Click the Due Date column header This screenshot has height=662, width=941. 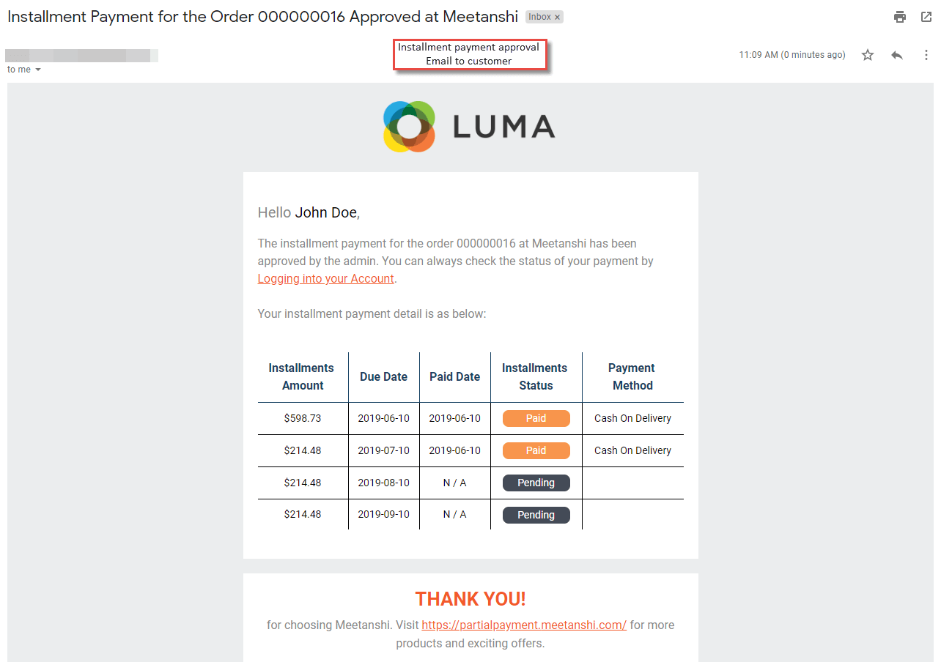click(384, 377)
